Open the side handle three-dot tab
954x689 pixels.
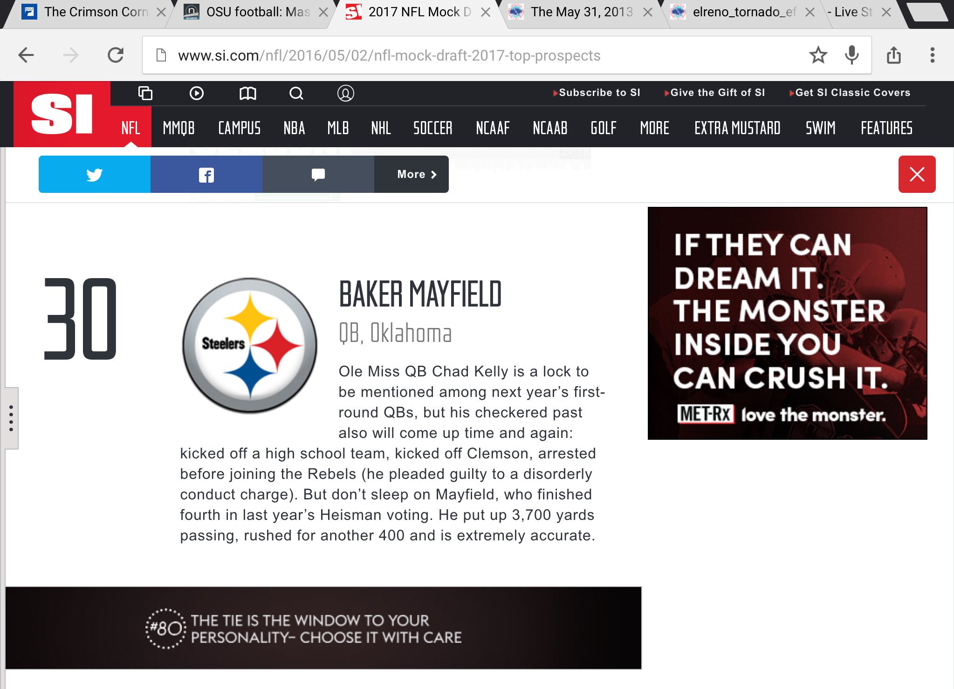[x=11, y=418]
